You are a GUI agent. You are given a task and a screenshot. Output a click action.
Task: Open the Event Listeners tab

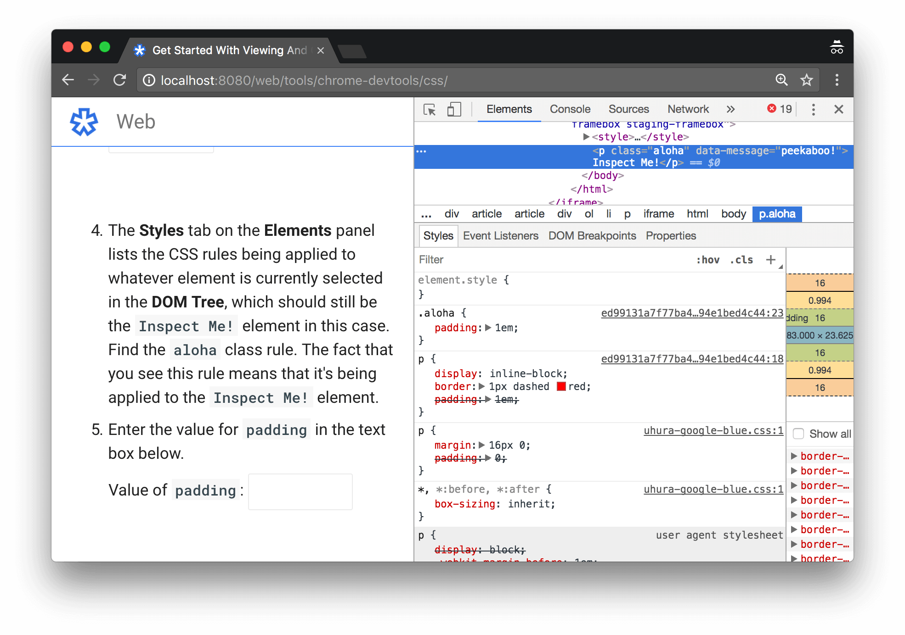tap(501, 235)
